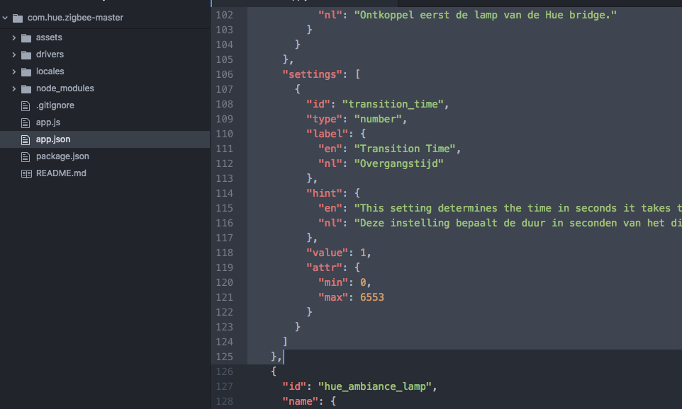Click line number 106 in gutter
The height and width of the screenshot is (409, 682).
click(225, 74)
